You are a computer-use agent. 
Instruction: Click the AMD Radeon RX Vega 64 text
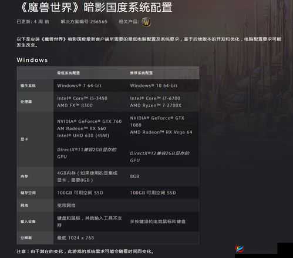coord(161,132)
